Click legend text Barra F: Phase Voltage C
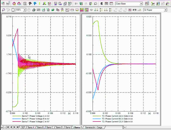The height and width of the screenshot is (130, 171). [x=36, y=121]
